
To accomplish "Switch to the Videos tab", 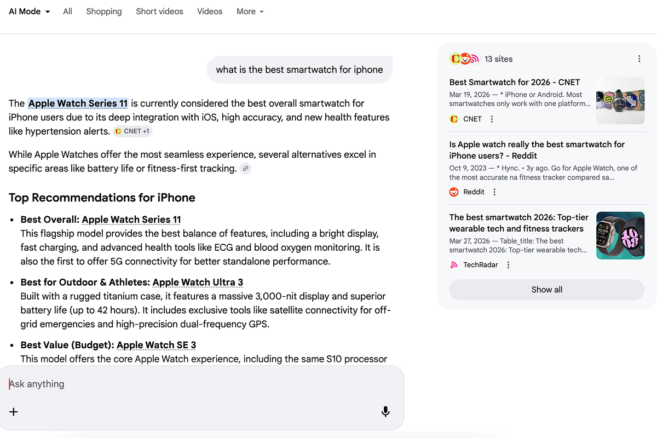I will 210,11.
